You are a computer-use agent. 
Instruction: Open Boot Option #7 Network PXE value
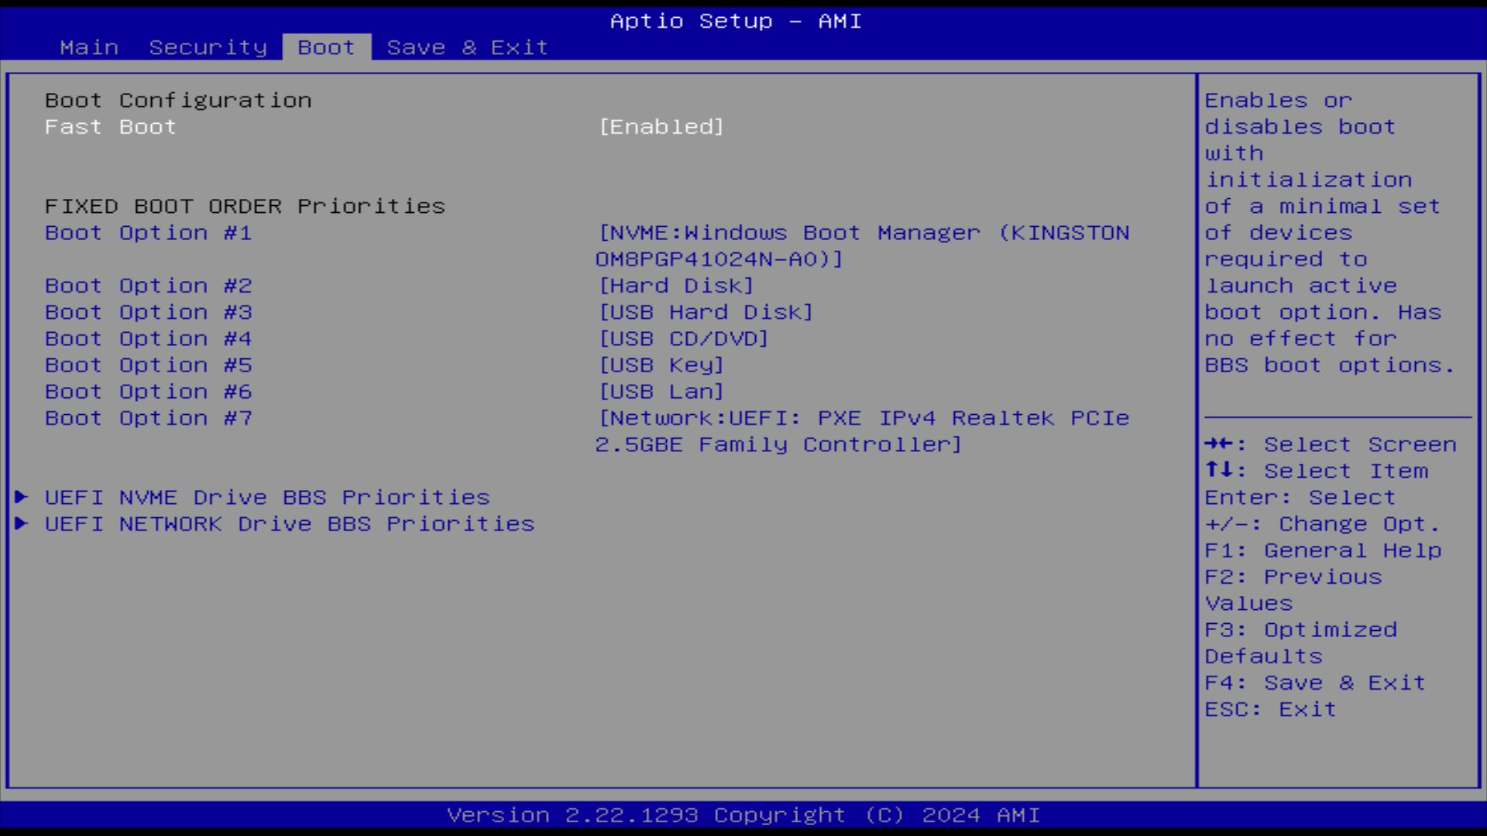pos(862,431)
